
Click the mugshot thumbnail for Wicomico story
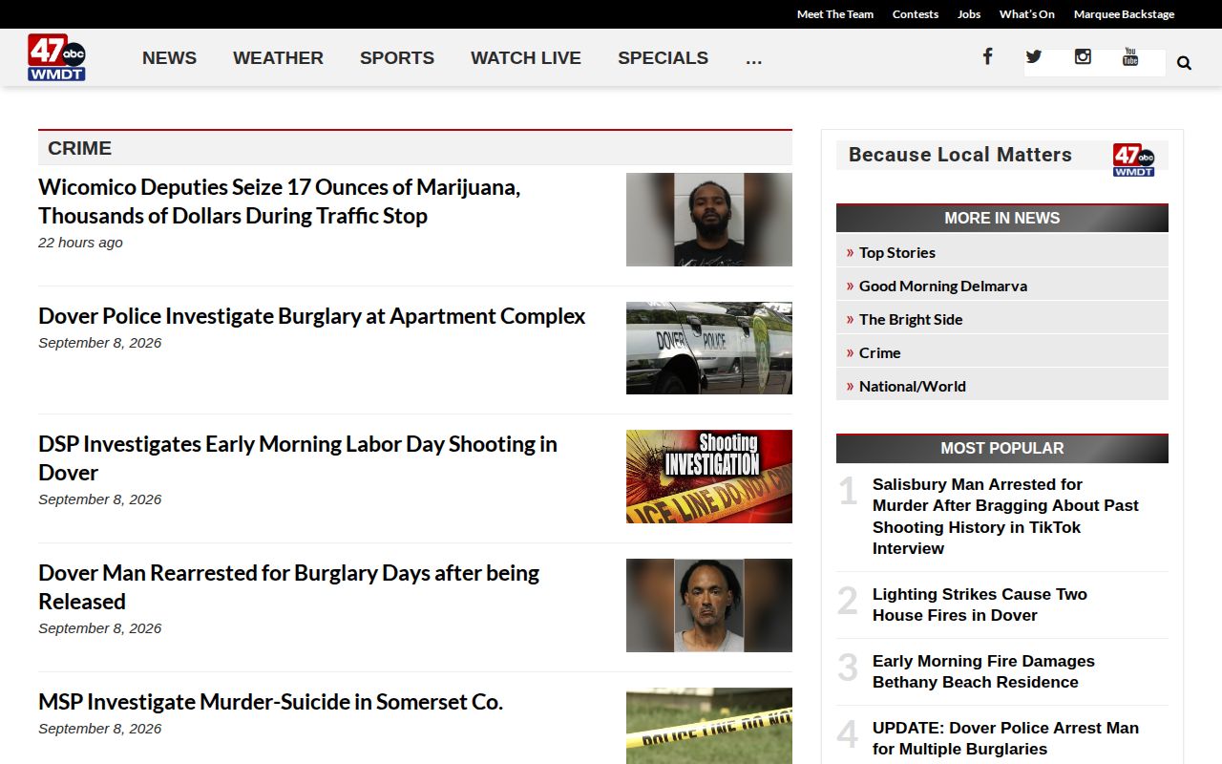(x=709, y=220)
